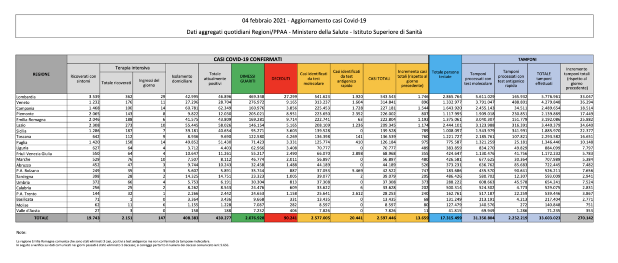Click the 'Terapia intensiva' header
618x263 pixels.
(132, 68)
